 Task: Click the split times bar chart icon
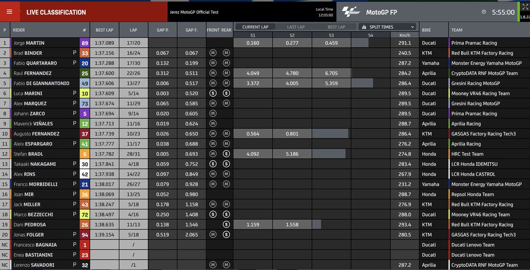(x=364, y=27)
